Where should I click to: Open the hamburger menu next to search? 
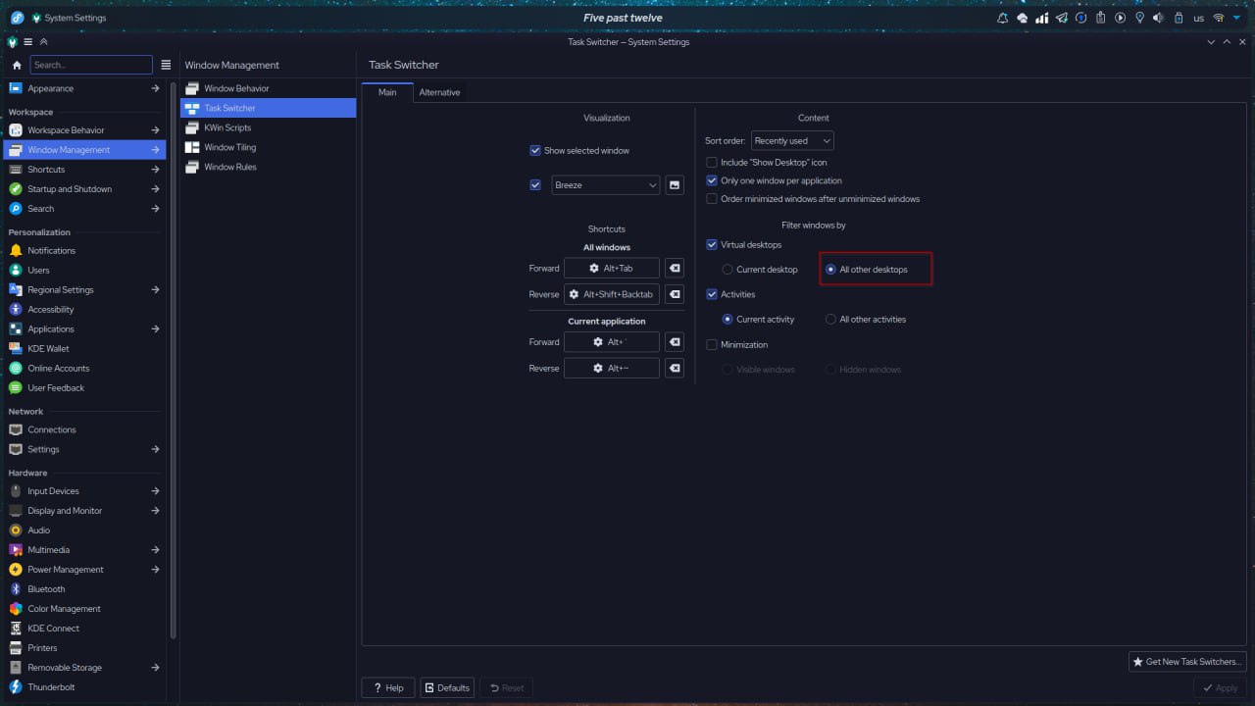point(166,65)
